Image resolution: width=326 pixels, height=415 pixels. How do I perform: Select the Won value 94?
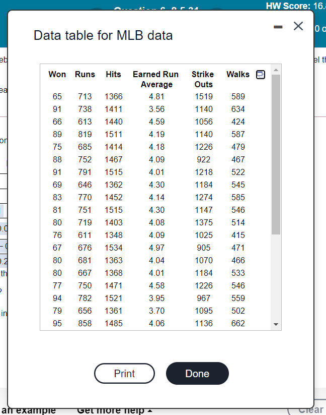57,299
